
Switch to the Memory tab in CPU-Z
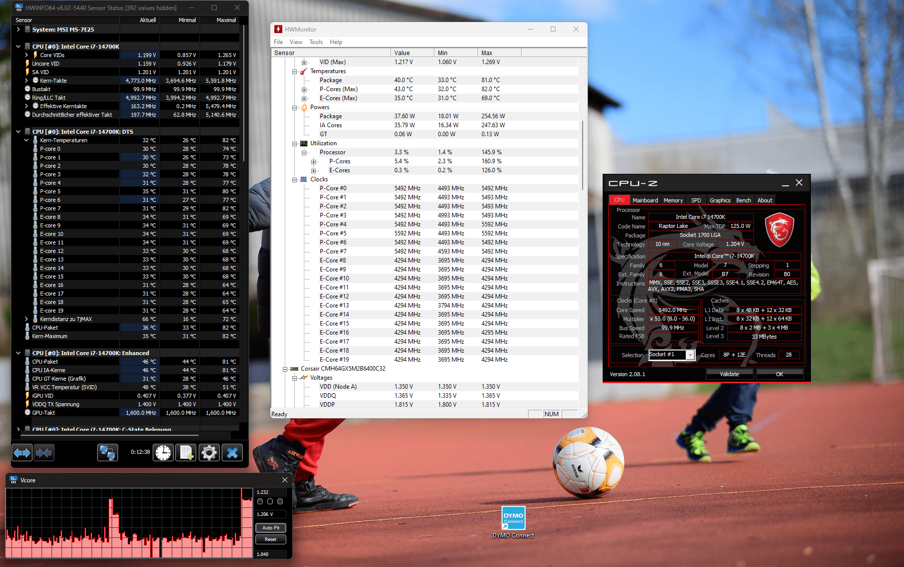[673, 200]
